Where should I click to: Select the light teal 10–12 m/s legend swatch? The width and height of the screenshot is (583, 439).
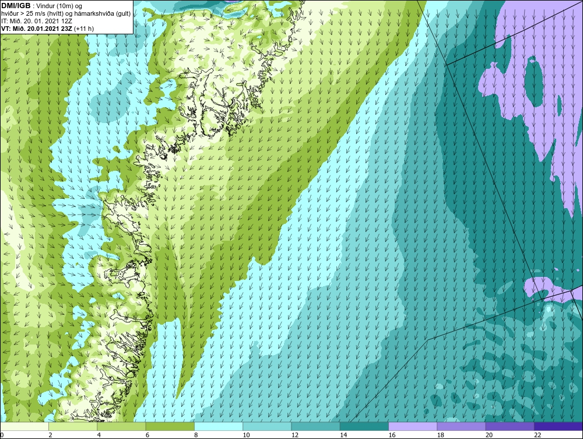click(x=267, y=426)
